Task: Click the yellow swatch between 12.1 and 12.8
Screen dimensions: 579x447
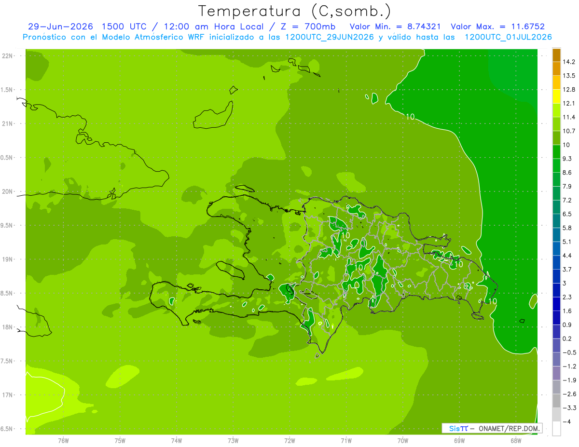Action: click(x=556, y=96)
